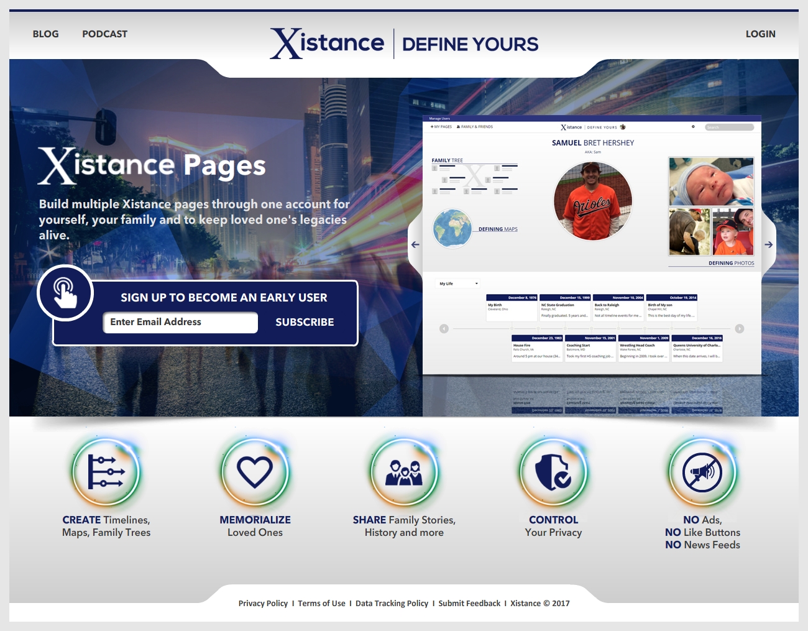This screenshot has width=808, height=631.
Task: Click the Submit Feedback link
Action: point(469,604)
